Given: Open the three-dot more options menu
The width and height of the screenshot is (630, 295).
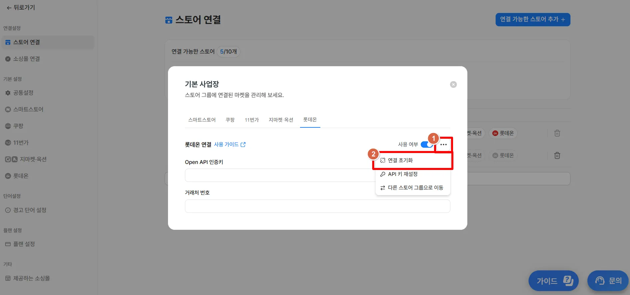Looking at the screenshot, I should click(x=443, y=145).
